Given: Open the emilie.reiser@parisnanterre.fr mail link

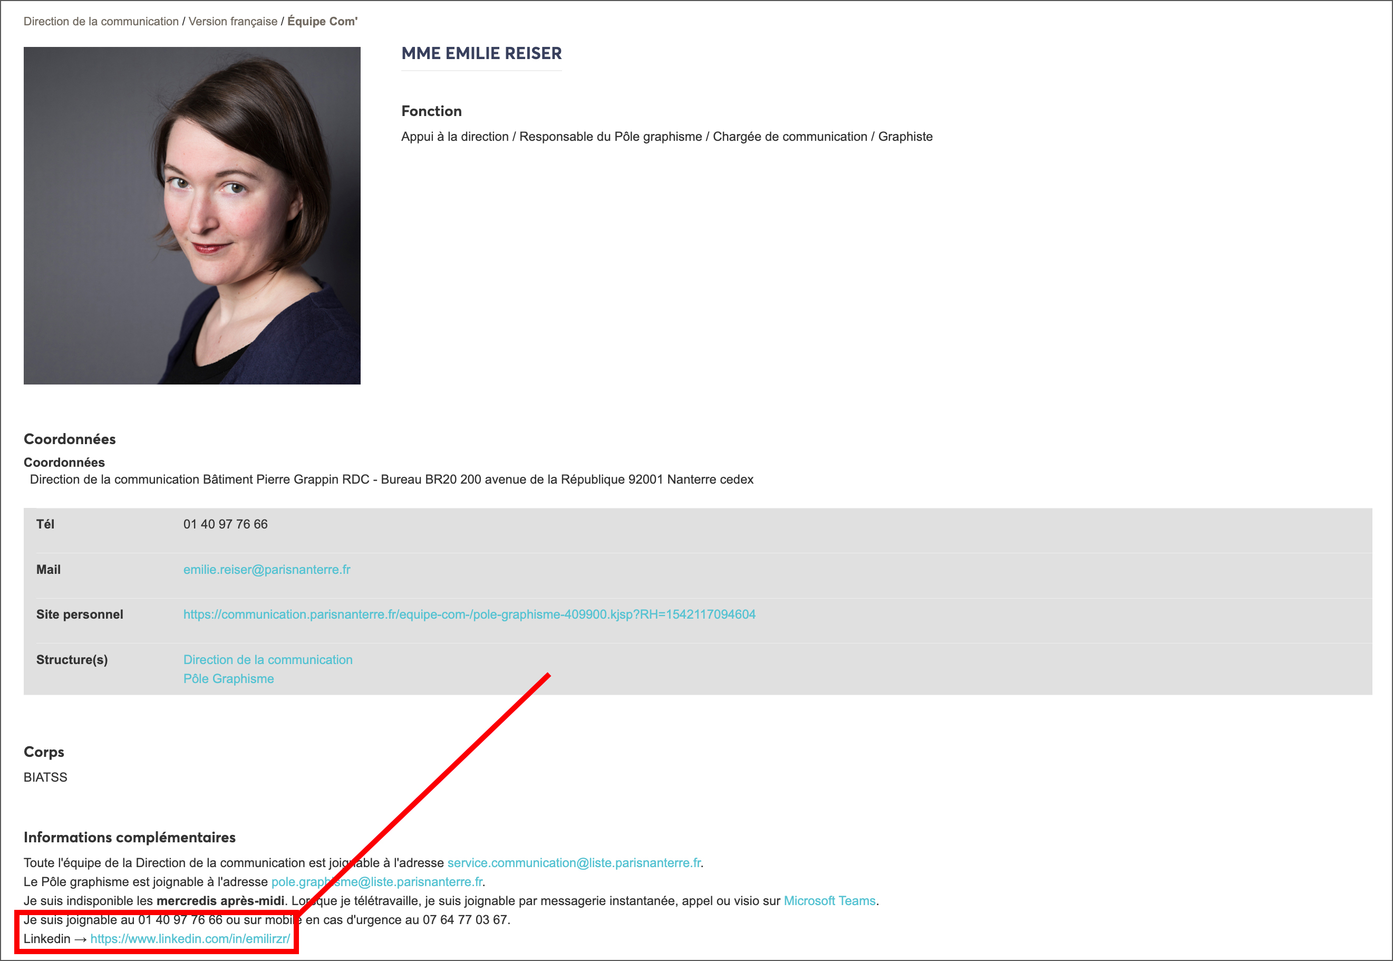Looking at the screenshot, I should pyautogui.click(x=267, y=569).
